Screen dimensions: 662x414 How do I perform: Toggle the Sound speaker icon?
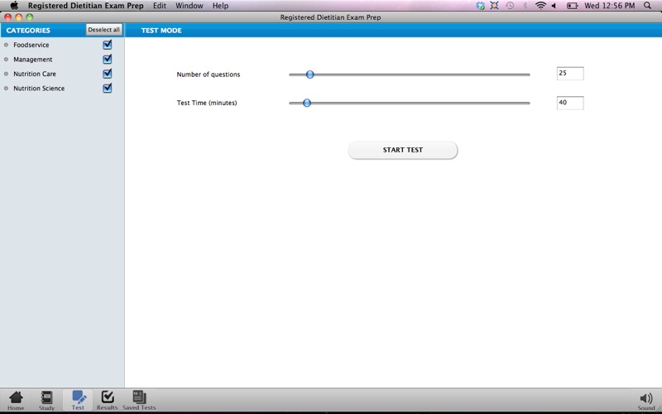(x=646, y=402)
